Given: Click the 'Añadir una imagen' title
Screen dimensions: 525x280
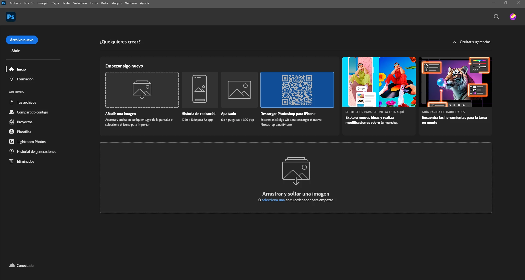Looking at the screenshot, I should coord(120,114).
